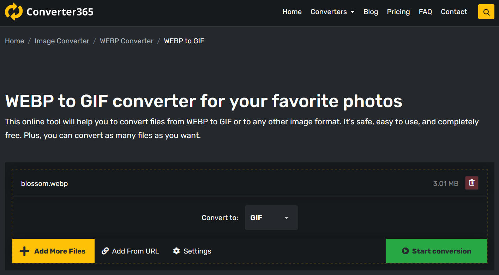Click the Converter365 logo icon

(x=14, y=12)
